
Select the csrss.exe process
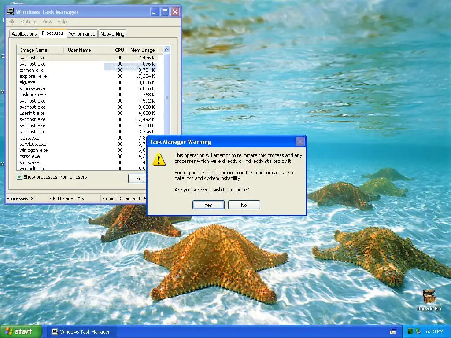tap(82, 156)
